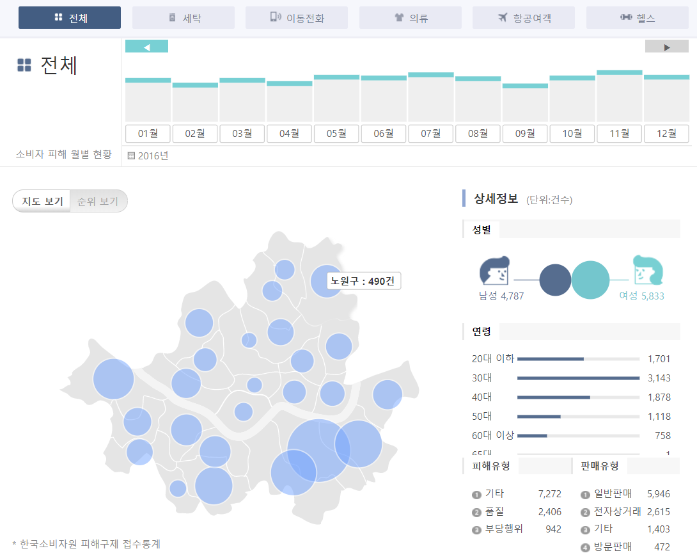Open the 세탁 category tab
The height and width of the screenshot is (560, 697).
tap(183, 18)
